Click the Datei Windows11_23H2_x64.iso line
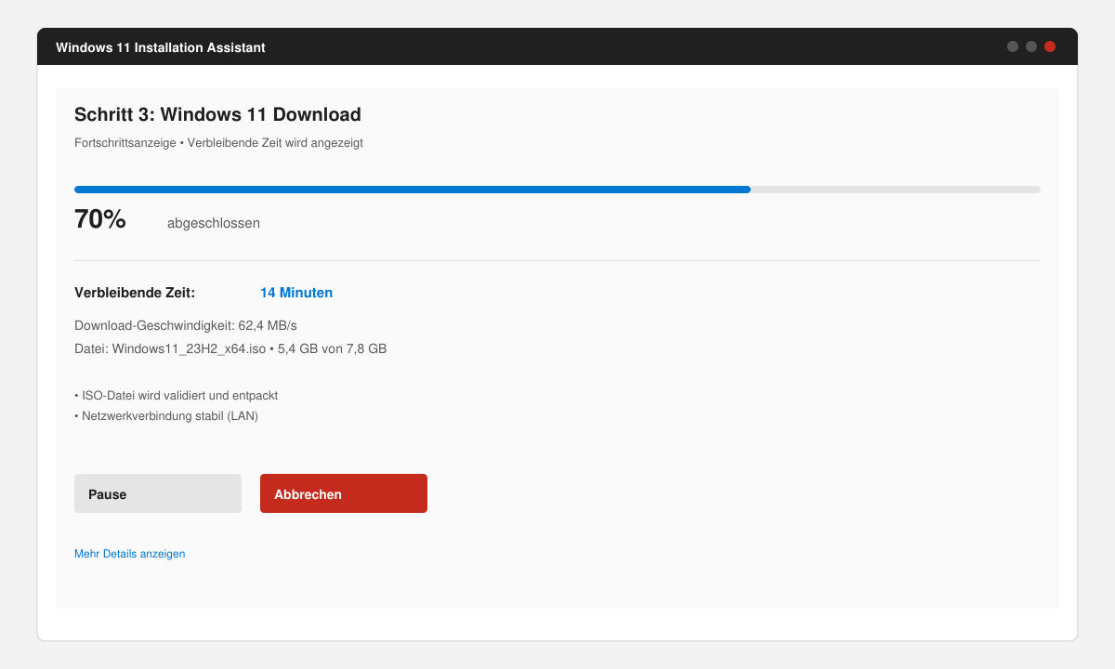Screen dimensions: 1115x669 coord(230,349)
